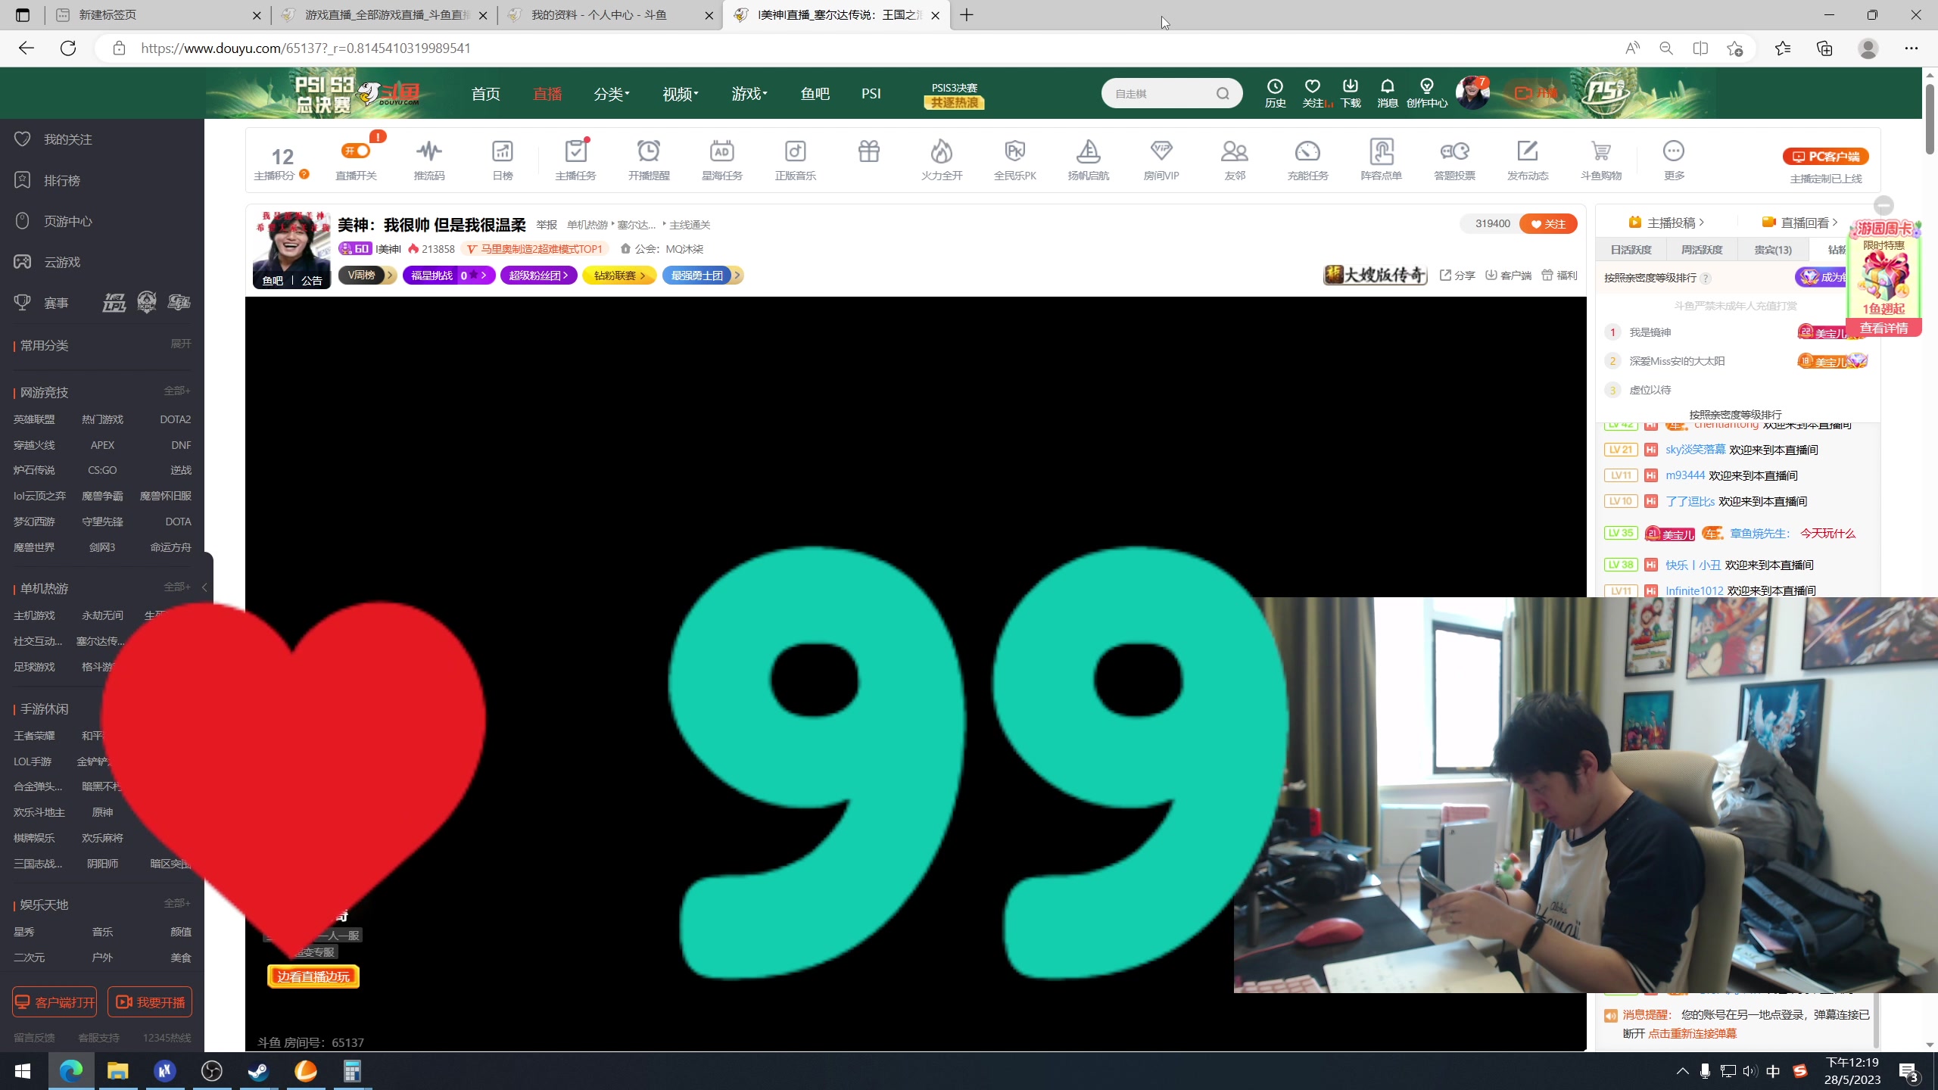Image resolution: width=1938 pixels, height=1090 pixels.
Task: Click the 钻粉联赛 button
Action: pyautogui.click(x=620, y=276)
